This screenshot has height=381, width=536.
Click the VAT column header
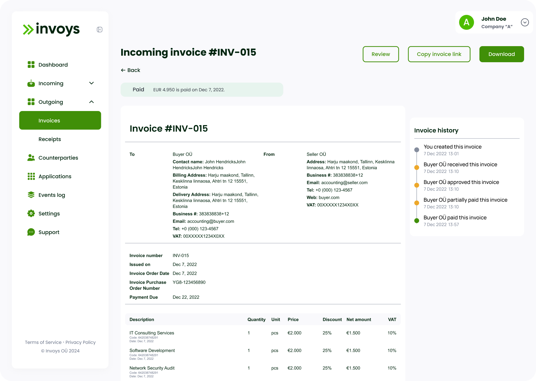pos(392,319)
